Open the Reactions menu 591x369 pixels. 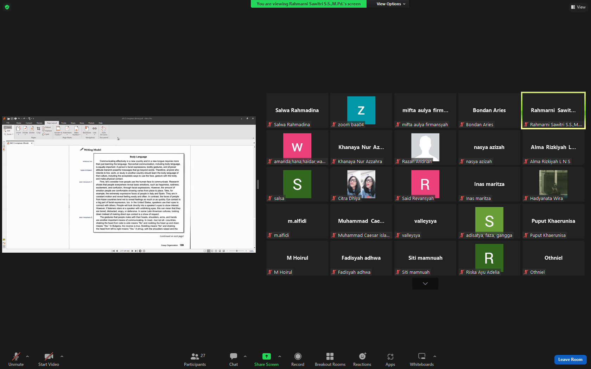362,360
